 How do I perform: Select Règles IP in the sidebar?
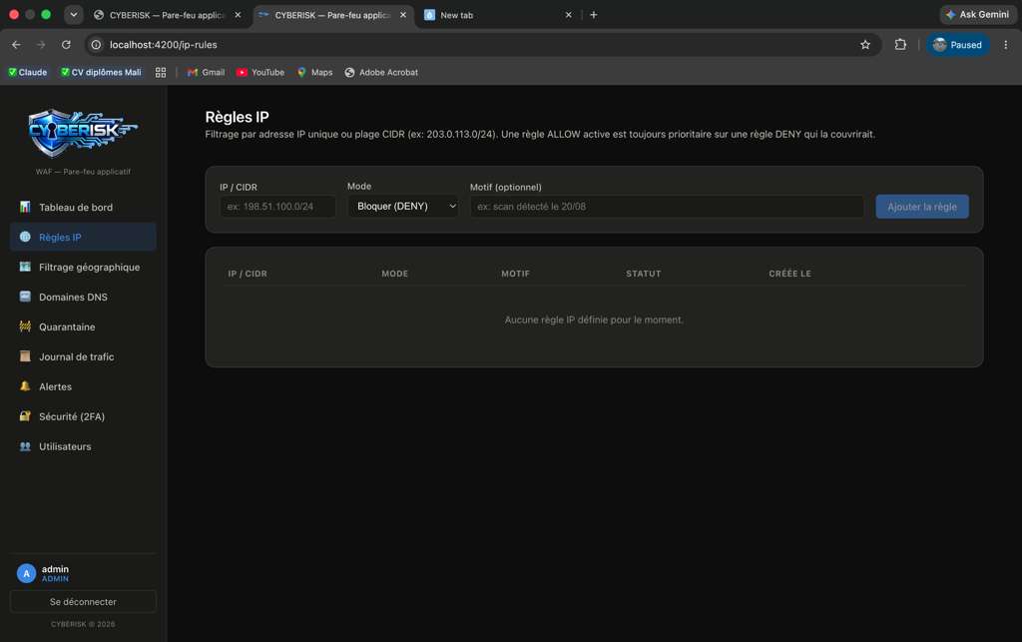tap(83, 238)
